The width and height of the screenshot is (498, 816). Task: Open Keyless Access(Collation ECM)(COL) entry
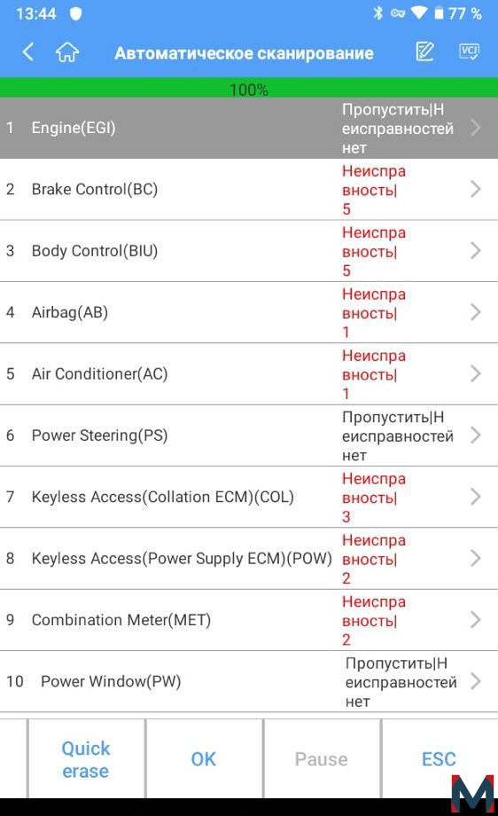tap(249, 497)
